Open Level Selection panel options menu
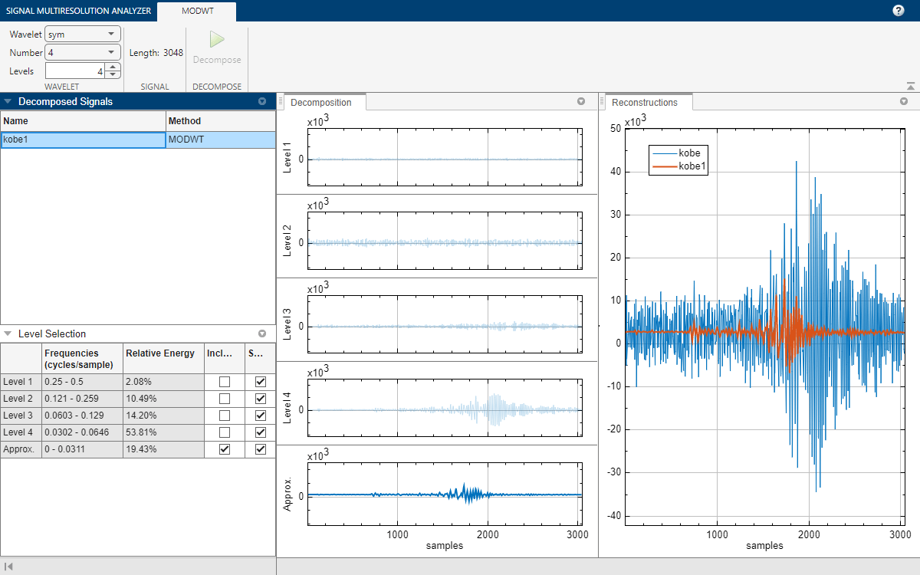 [x=262, y=333]
